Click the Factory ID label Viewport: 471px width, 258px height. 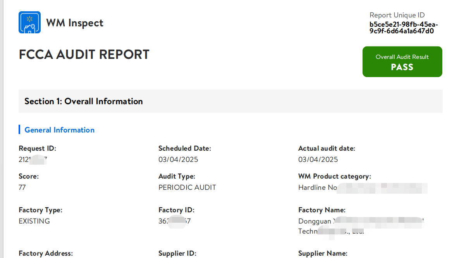[x=176, y=210]
